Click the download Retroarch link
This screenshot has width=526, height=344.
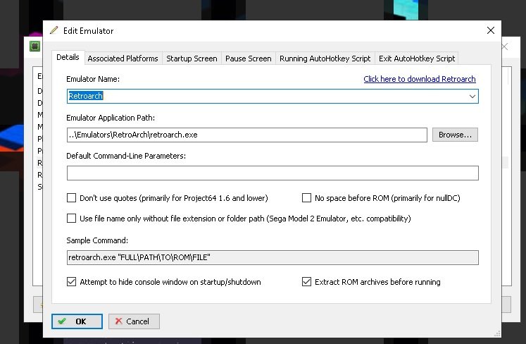pyautogui.click(x=420, y=79)
